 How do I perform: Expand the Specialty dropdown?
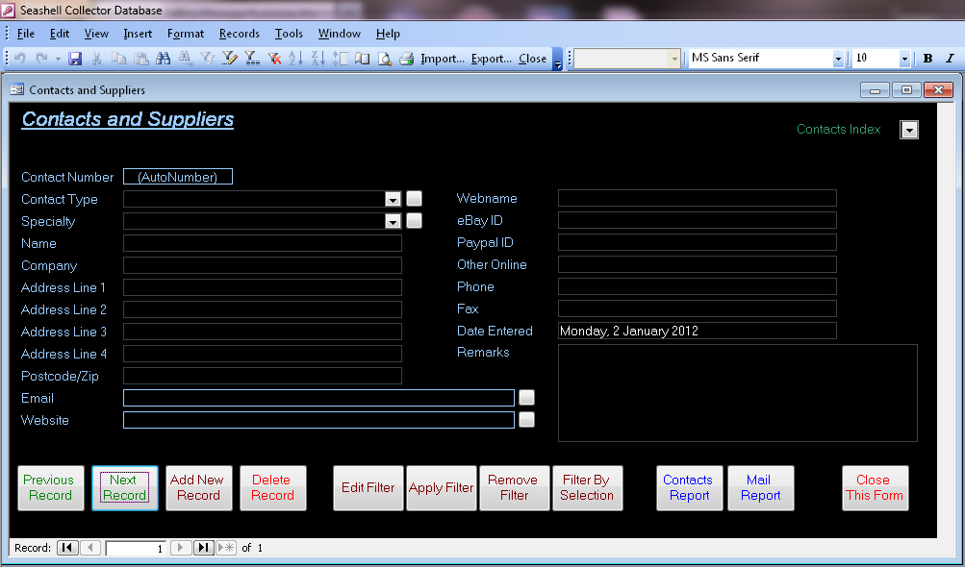click(393, 221)
